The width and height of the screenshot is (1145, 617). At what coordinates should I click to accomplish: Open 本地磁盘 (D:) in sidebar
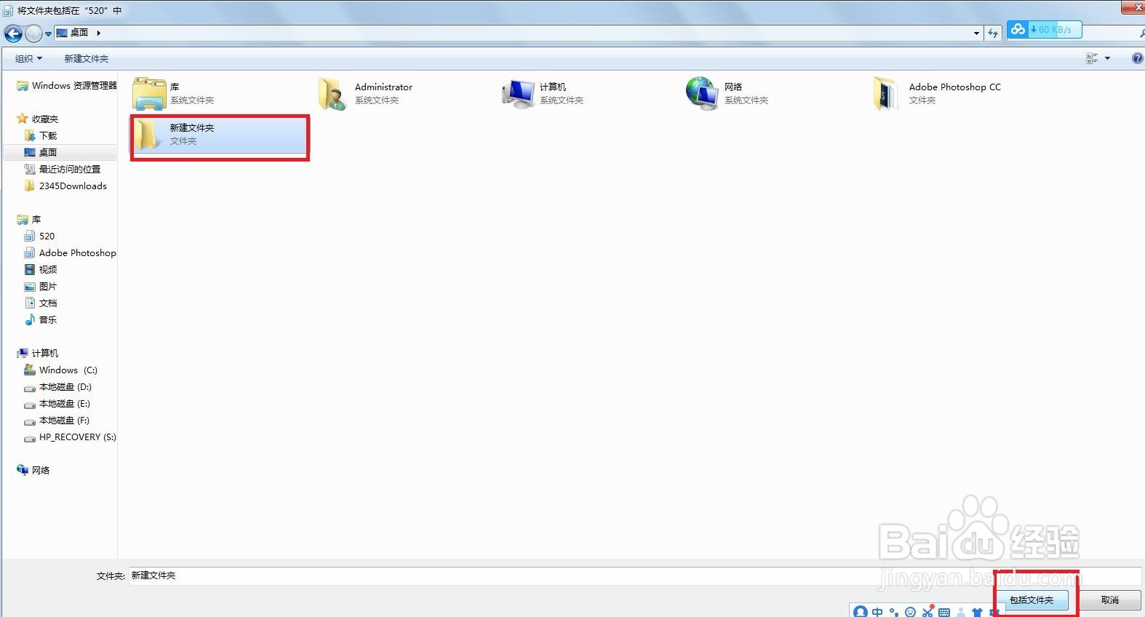(57, 386)
